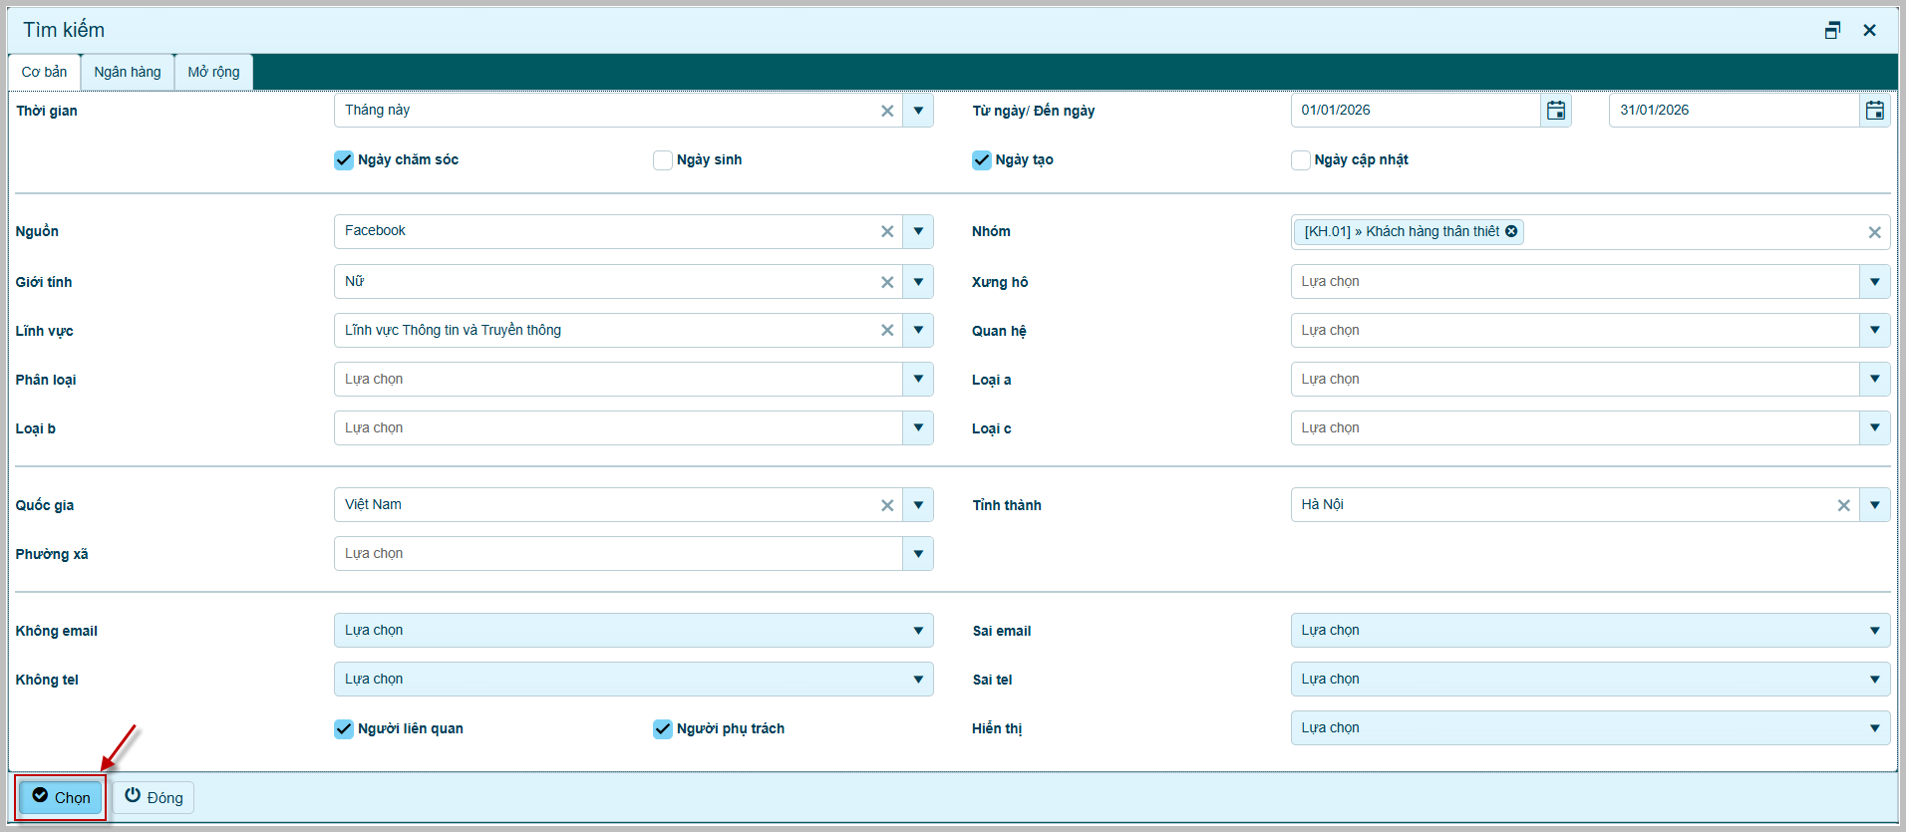Open the calendar picker for end date
Image resolution: width=1906 pixels, height=832 pixels.
[1874, 111]
